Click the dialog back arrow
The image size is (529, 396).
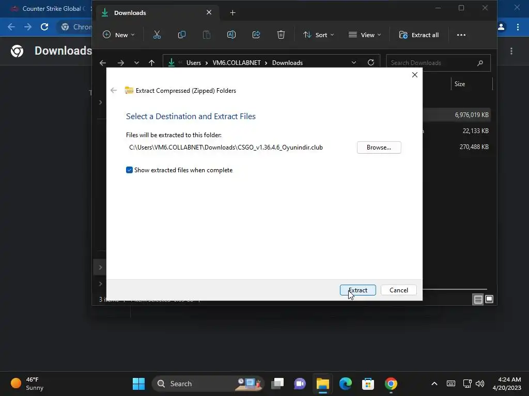coord(114,90)
